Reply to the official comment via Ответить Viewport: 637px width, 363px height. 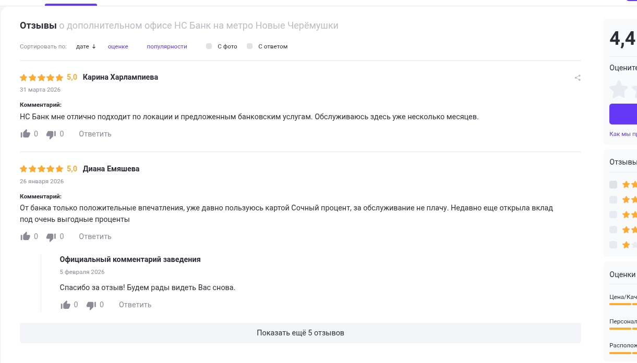(135, 305)
